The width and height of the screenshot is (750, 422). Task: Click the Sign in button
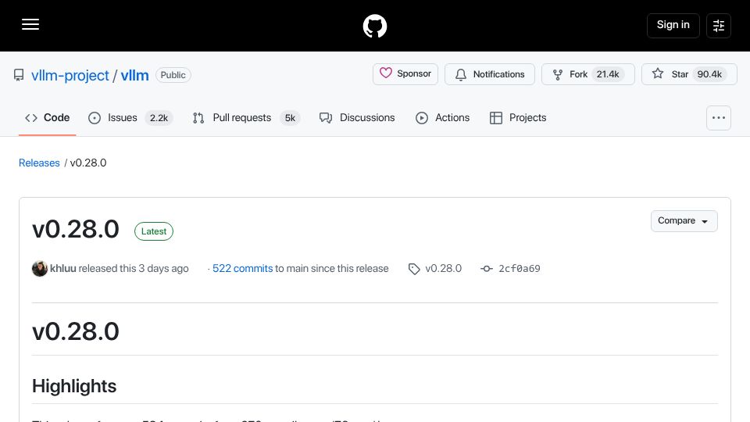673,25
